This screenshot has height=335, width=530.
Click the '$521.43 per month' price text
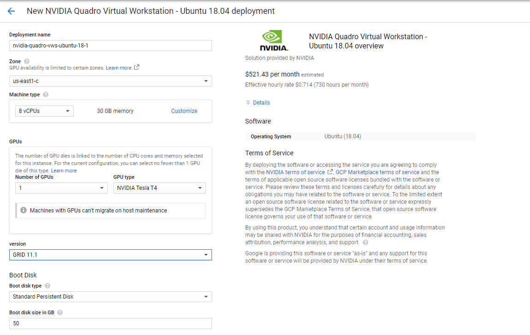272,74
